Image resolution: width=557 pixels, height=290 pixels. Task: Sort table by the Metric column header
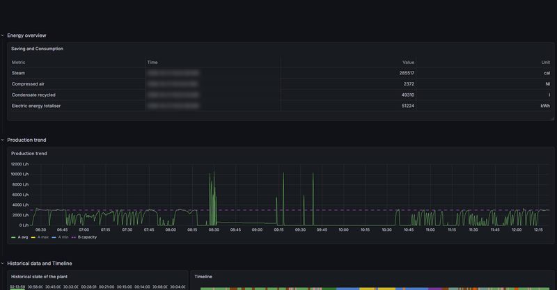(19, 62)
